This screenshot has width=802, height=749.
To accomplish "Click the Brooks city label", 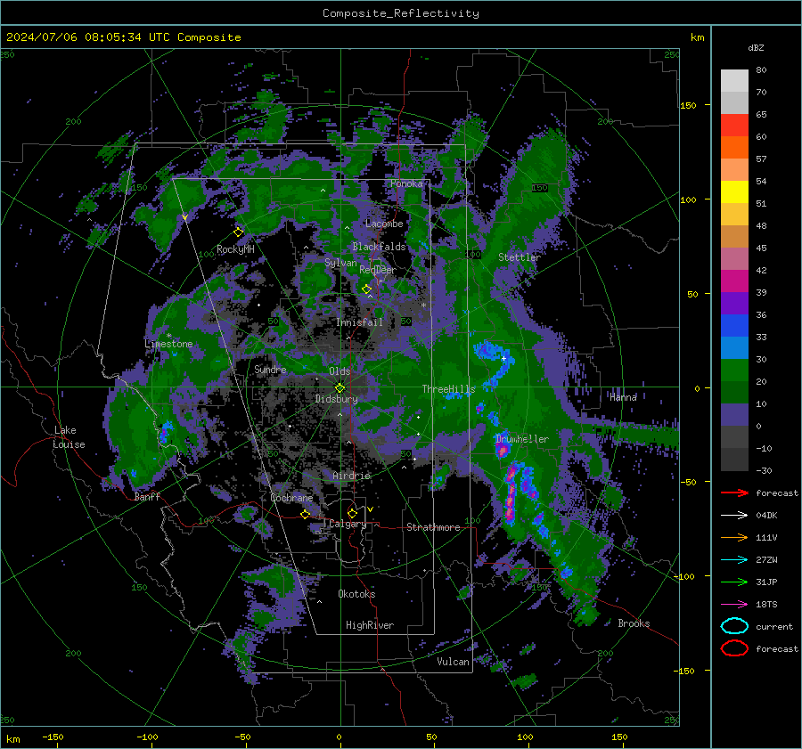I will (634, 623).
